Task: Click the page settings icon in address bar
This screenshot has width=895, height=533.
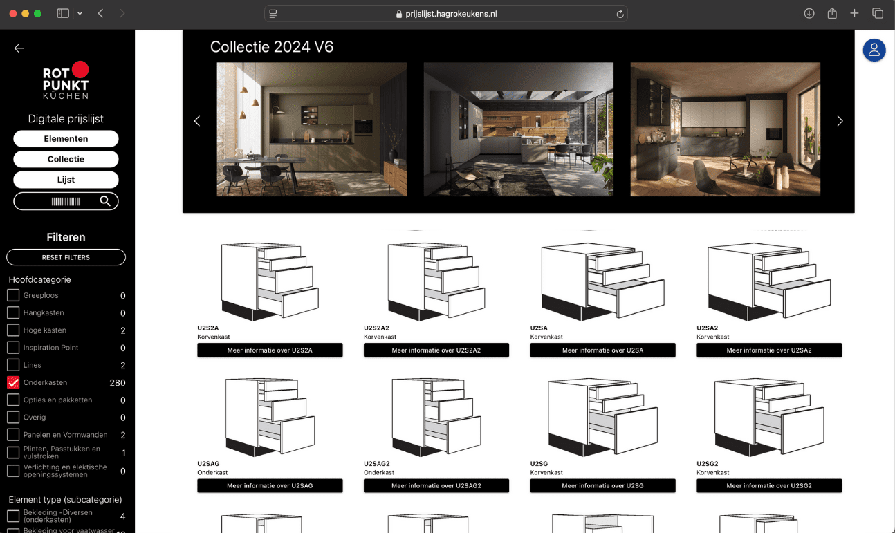Action: click(x=273, y=14)
